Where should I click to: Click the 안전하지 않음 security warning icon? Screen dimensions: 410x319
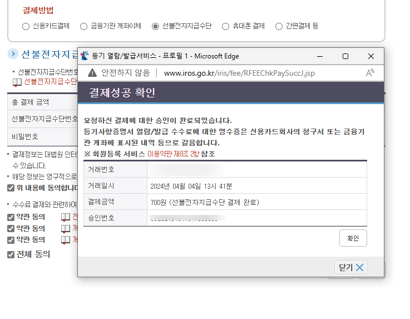pos(92,73)
